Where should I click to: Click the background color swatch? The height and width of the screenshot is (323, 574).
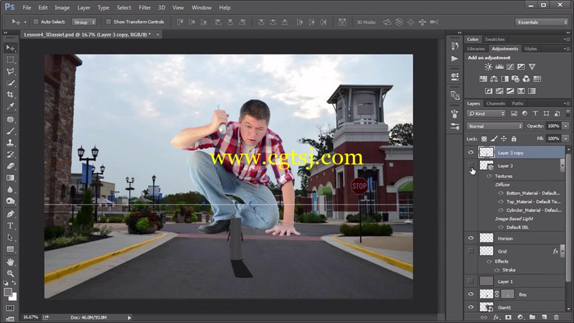click(x=14, y=298)
